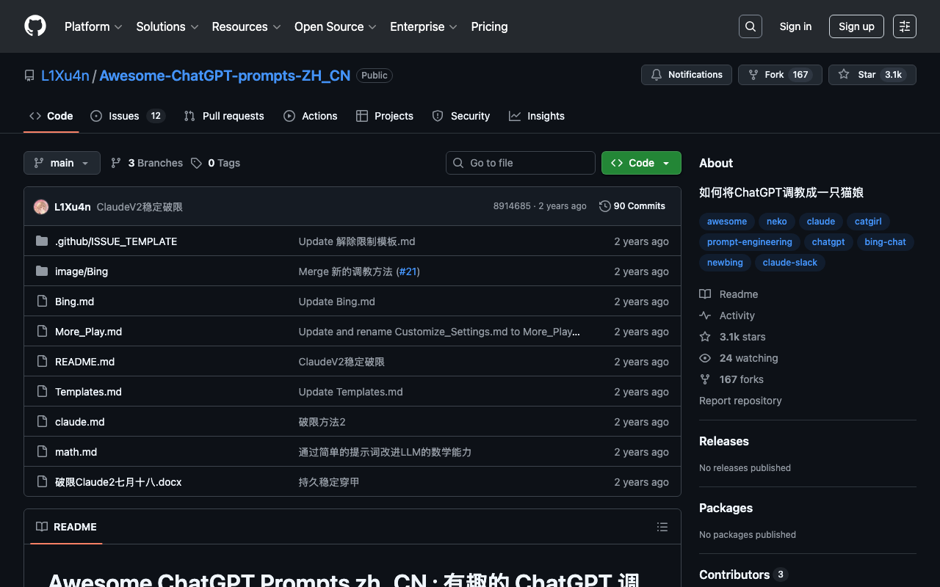Fork the repository
This screenshot has width=940, height=587.
pyautogui.click(x=779, y=75)
